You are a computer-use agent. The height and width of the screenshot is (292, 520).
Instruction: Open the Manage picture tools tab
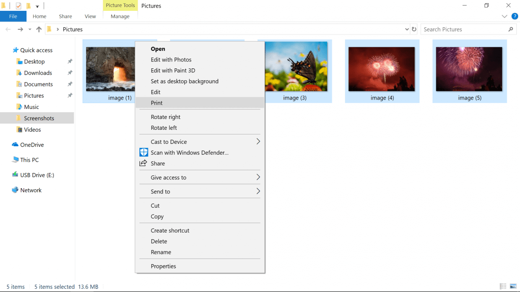120,16
